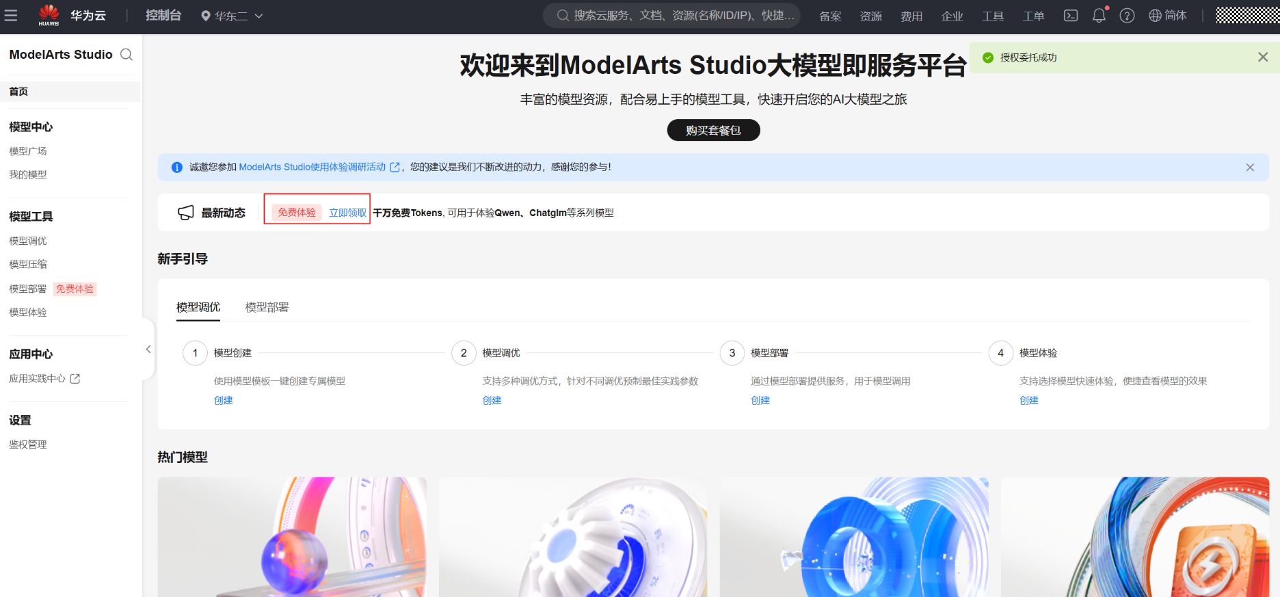Select step 4 模型体验 circle
The width and height of the screenshot is (1280, 597).
(1001, 353)
